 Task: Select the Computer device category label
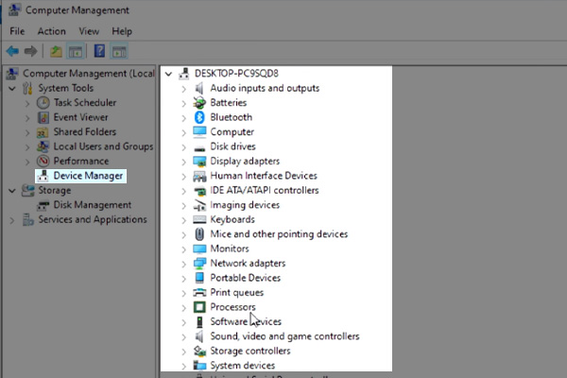232,132
